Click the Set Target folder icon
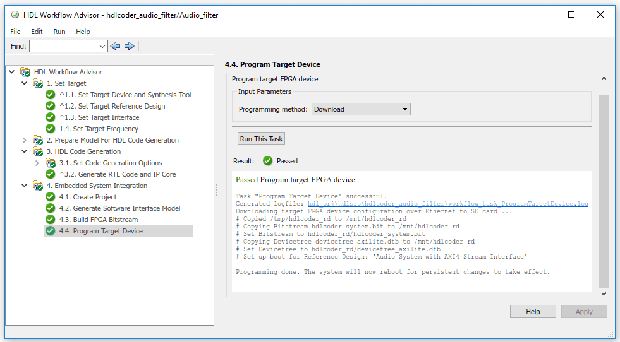The image size is (620, 342). click(x=38, y=83)
